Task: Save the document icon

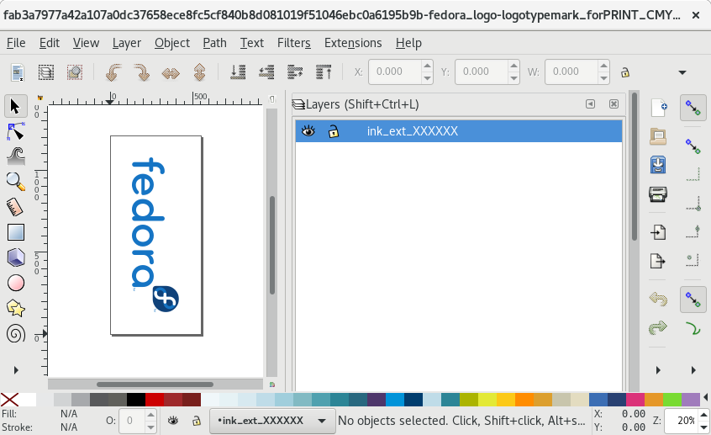Action: [x=658, y=165]
